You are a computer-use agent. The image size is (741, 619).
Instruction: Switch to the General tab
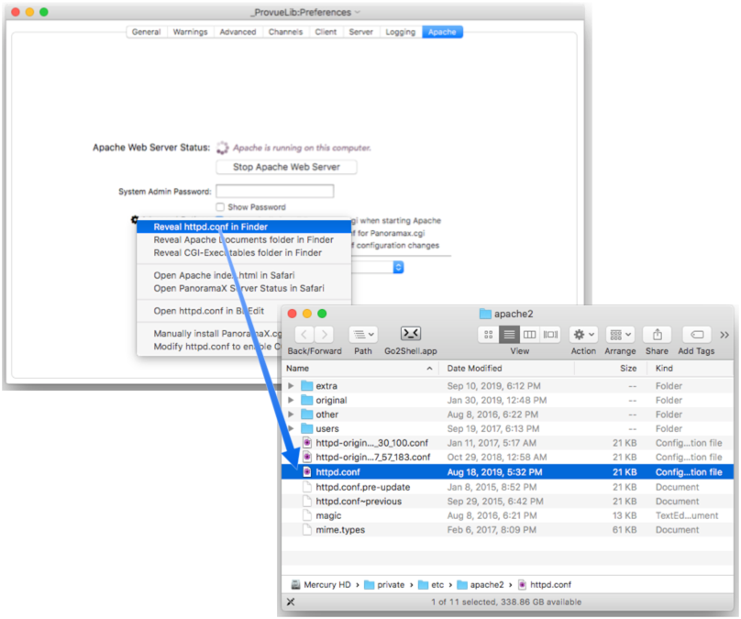point(147,32)
